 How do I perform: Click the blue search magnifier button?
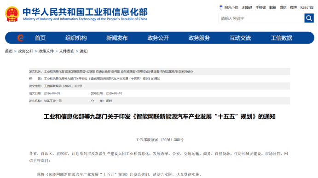point(309,18)
